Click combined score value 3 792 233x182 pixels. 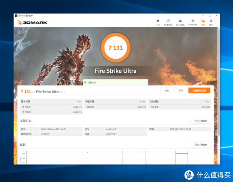pyautogui.click(x=207, y=101)
